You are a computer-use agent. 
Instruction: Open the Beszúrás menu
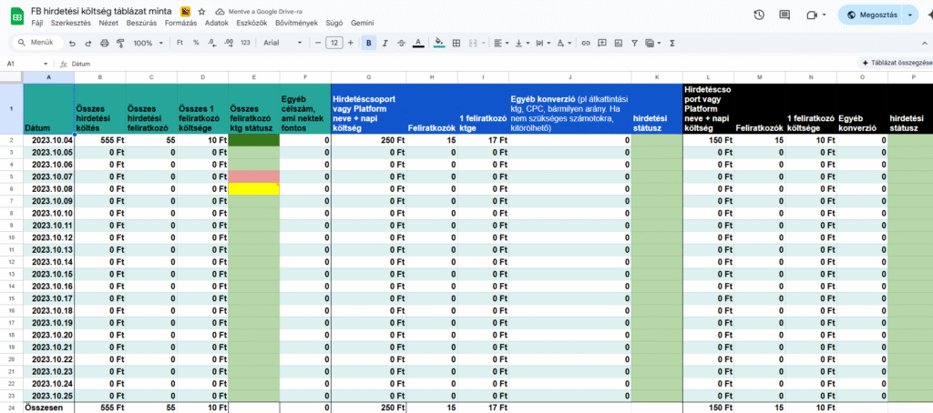pos(143,22)
